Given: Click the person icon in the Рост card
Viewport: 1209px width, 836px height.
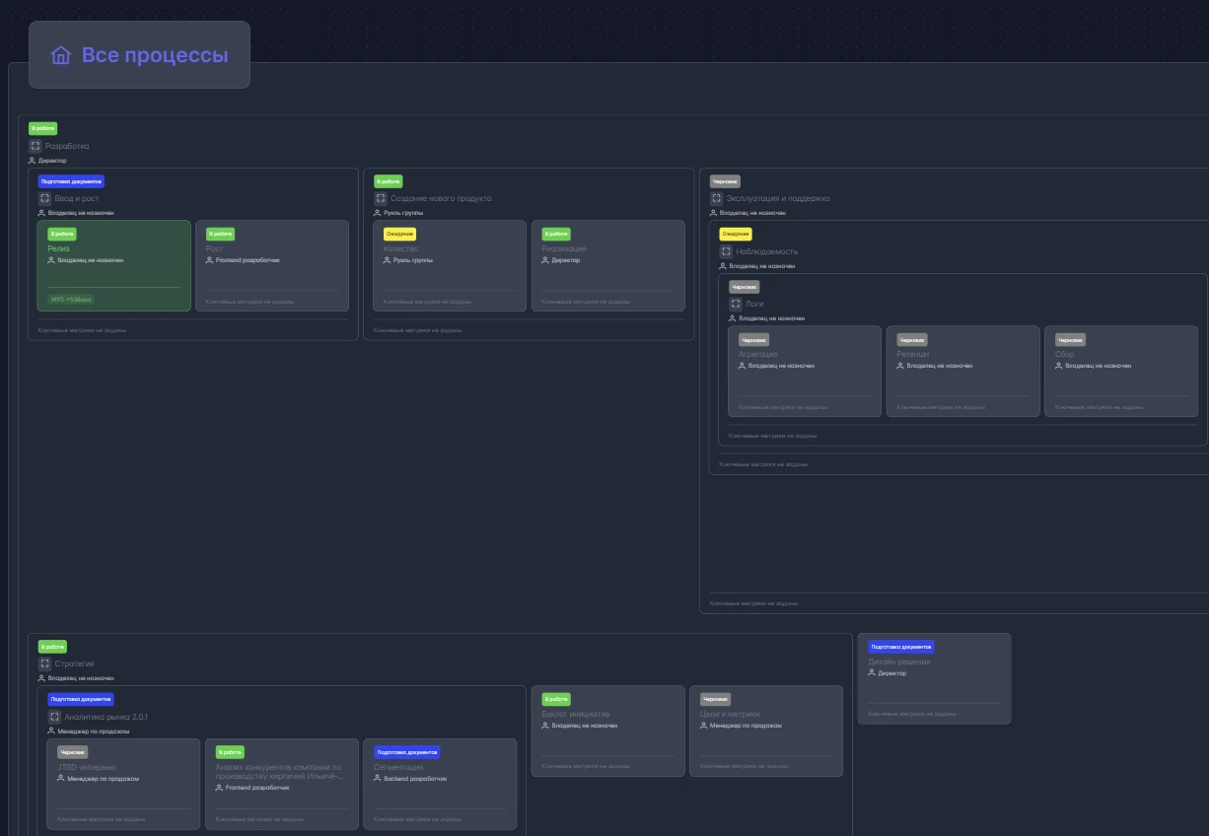Looking at the screenshot, I should pyautogui.click(x=210, y=260).
